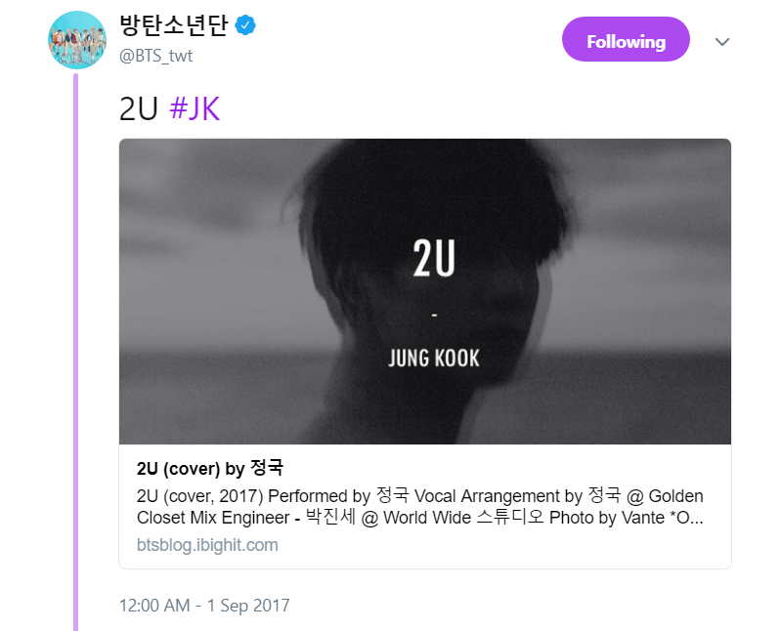Click the blue verified badge
The width and height of the screenshot is (781, 631).
pyautogui.click(x=245, y=24)
